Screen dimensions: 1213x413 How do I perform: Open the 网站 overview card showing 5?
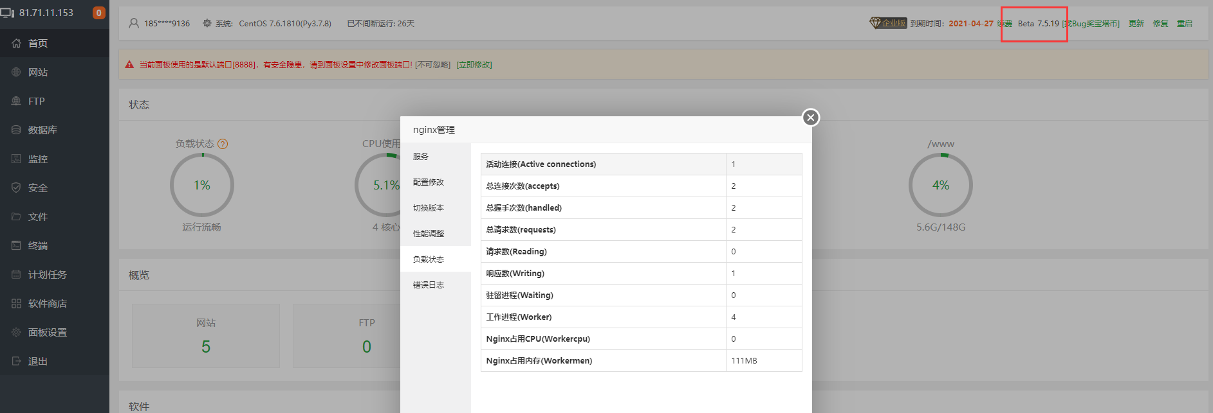206,336
